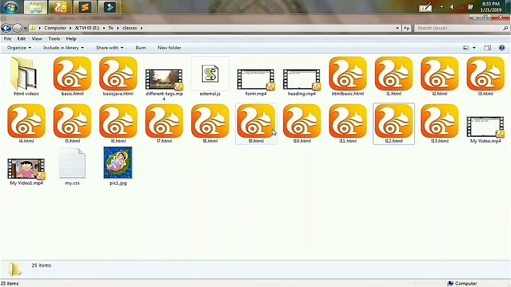Viewport: 511px width, 287px height.
Task: Create a New folder
Action: pyautogui.click(x=169, y=48)
